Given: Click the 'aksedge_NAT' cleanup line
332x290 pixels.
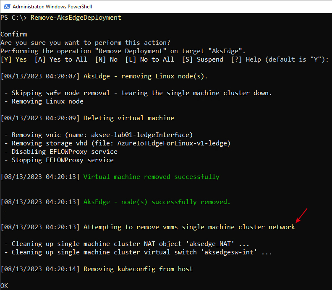Looking at the screenshot, I should pyautogui.click(x=127, y=244).
